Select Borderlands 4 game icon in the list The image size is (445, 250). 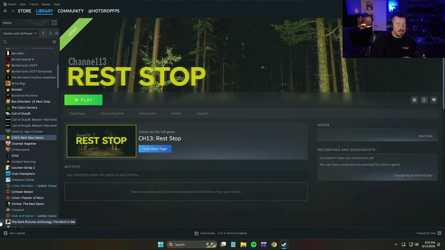(x=8, y=59)
